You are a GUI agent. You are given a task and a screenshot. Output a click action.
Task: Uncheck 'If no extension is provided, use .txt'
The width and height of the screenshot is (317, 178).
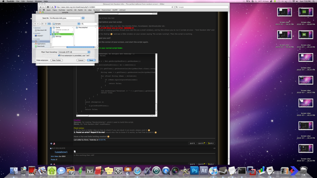click(59, 55)
